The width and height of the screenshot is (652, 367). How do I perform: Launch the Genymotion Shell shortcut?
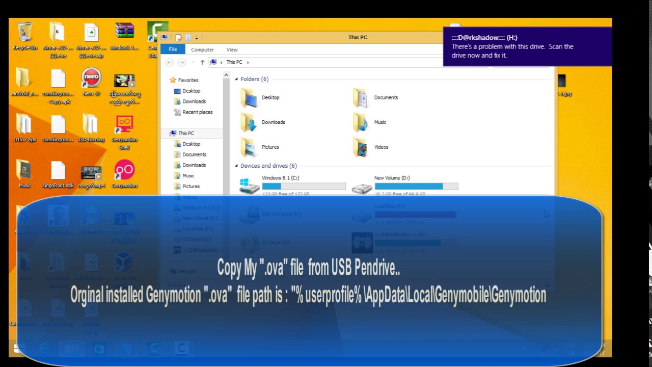coord(124,132)
